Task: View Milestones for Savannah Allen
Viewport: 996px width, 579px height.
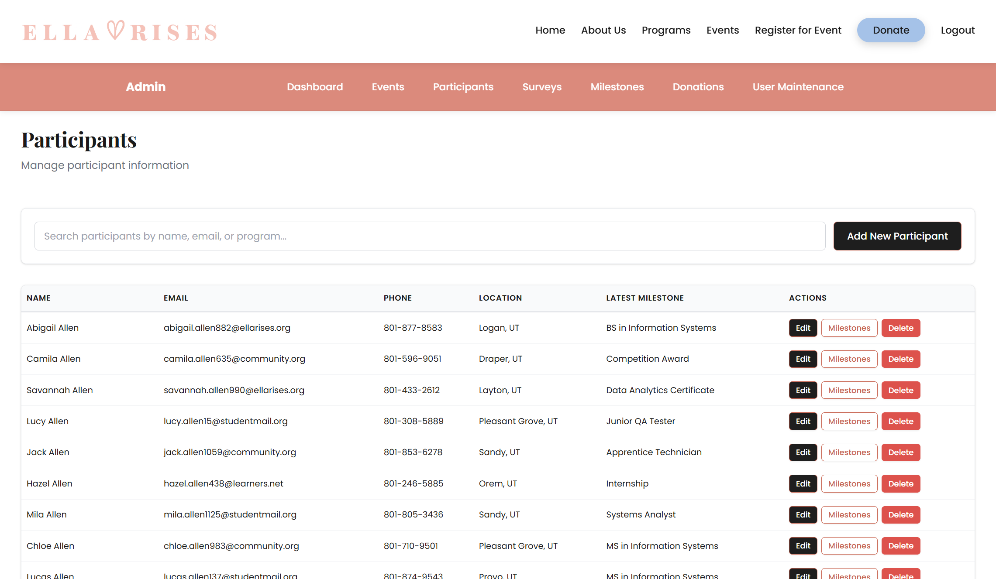Action: pyautogui.click(x=849, y=390)
